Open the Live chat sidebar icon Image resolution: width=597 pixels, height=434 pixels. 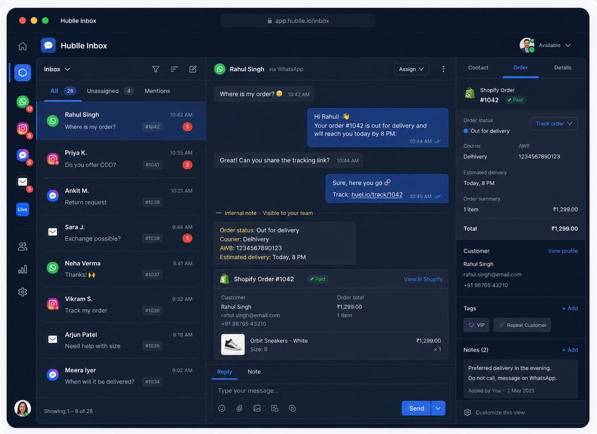[x=23, y=209]
